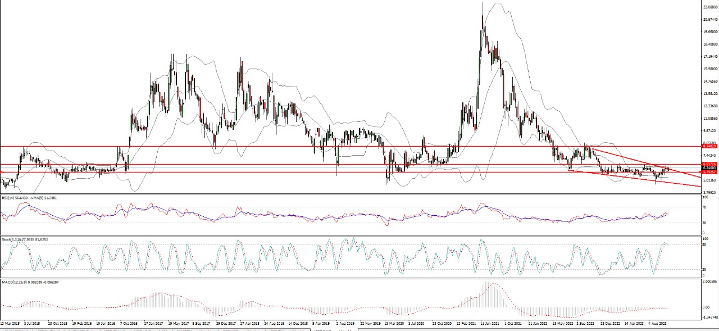Image resolution: width=719 pixels, height=331 pixels.
Task: Click the 21 Jan 2022 date label
Action: point(539,324)
